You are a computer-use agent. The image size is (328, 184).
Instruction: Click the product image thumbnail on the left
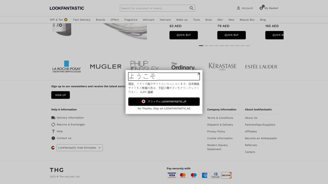(x=98, y=31)
